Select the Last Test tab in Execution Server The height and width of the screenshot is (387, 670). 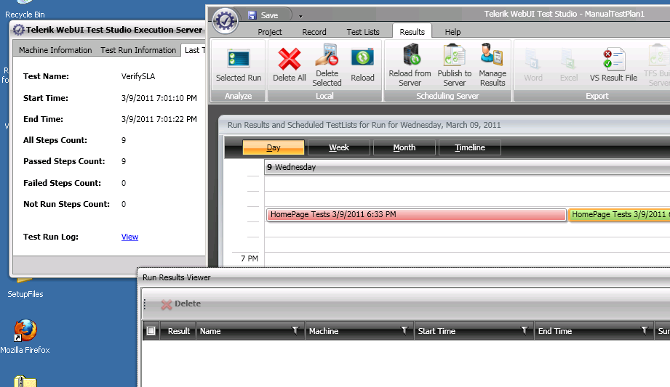[x=194, y=50]
